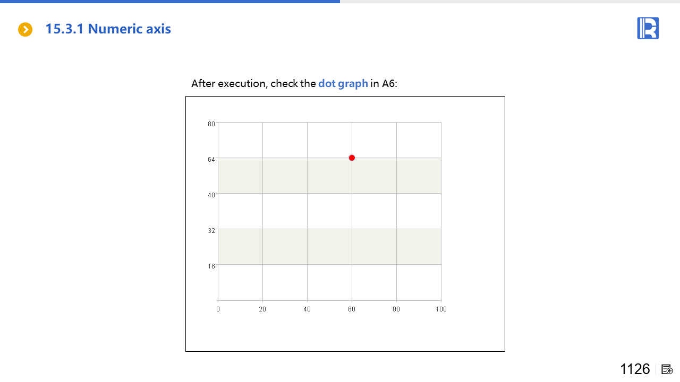This screenshot has width=680, height=382.
Task: Click the slide number 1126
Action: click(635, 369)
